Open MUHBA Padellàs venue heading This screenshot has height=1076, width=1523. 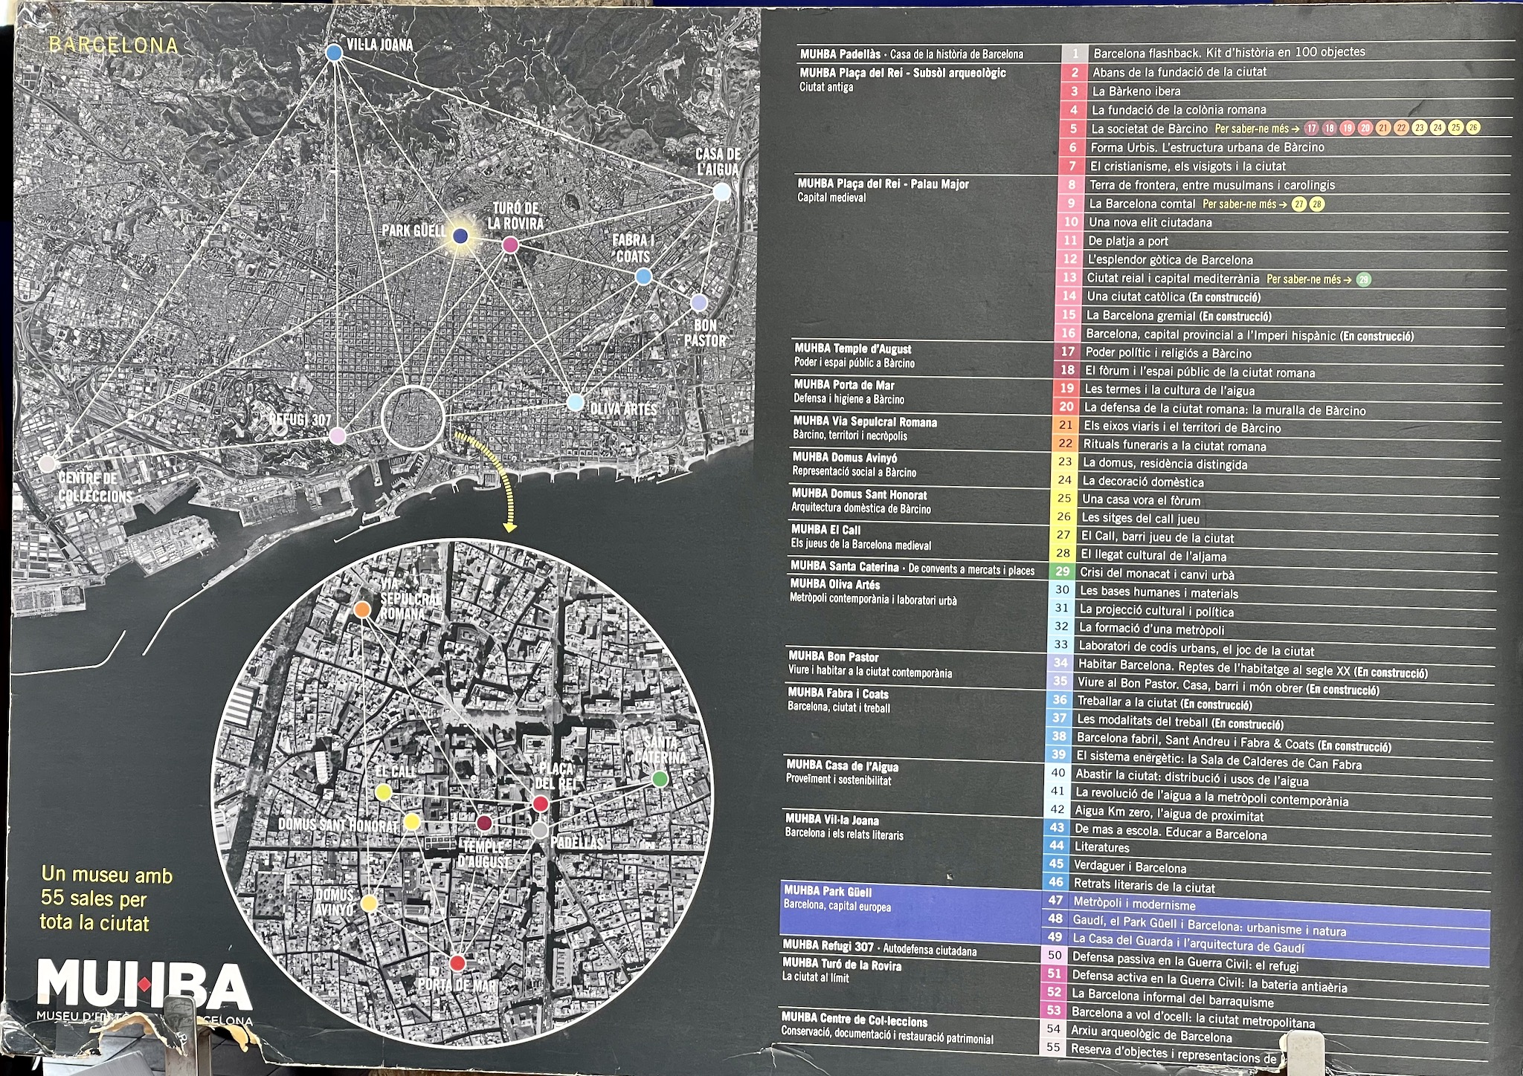click(x=912, y=54)
